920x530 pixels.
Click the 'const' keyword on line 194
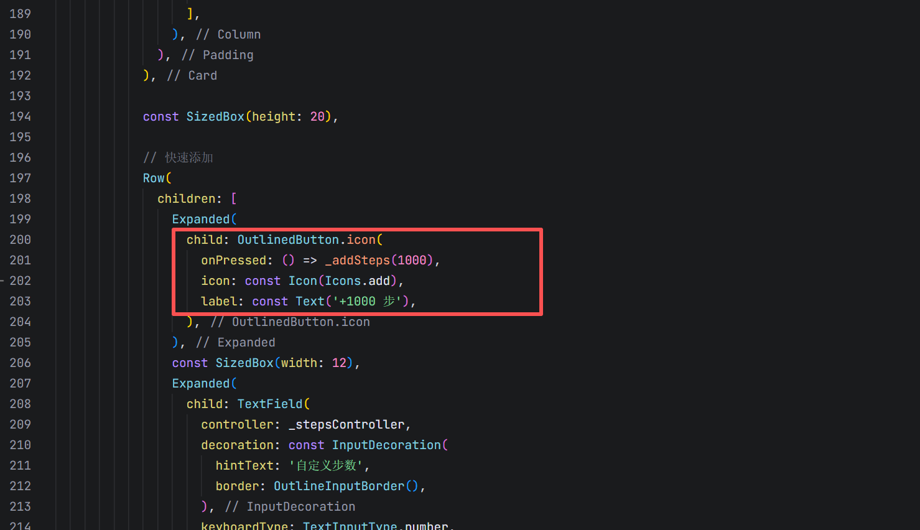coord(161,116)
